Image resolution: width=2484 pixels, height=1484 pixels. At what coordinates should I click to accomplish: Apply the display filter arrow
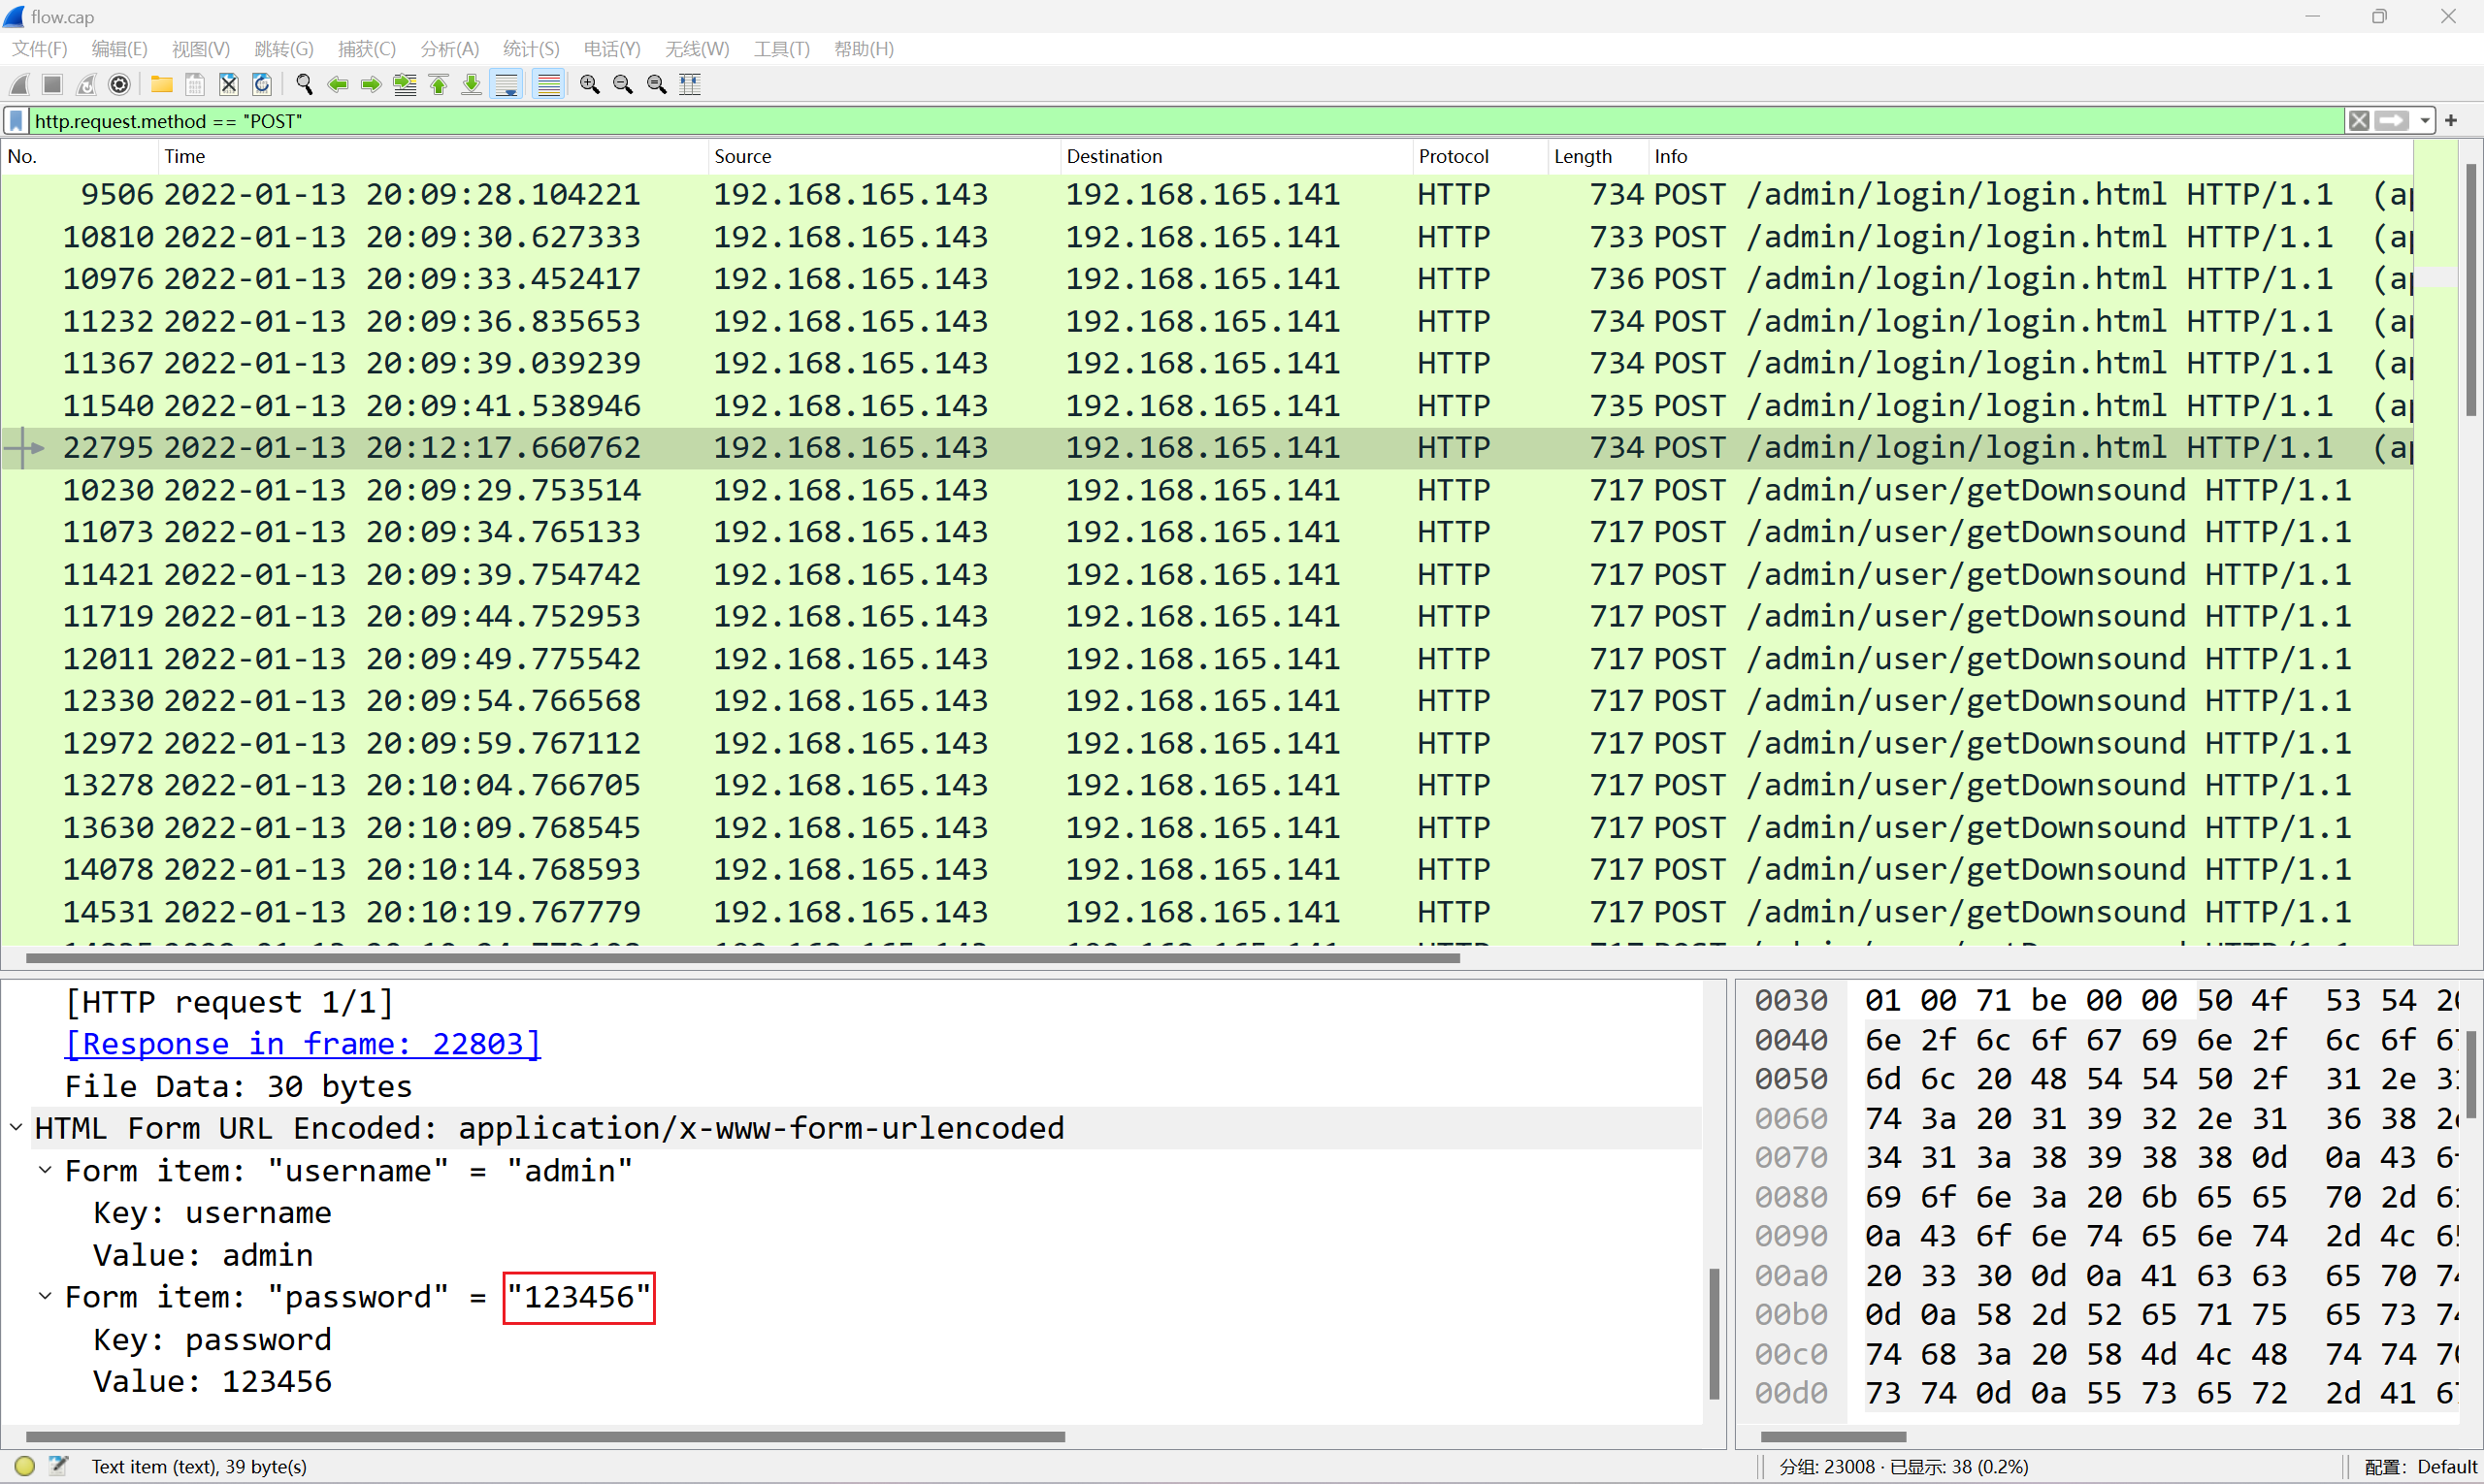coord(2392,121)
